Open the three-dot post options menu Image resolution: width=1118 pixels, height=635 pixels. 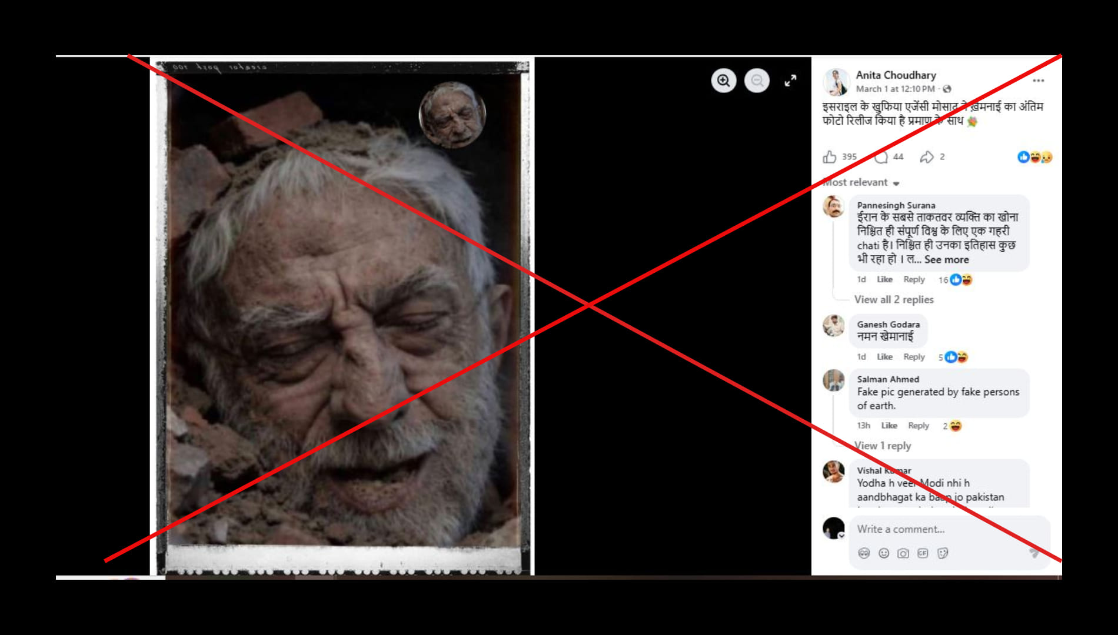point(1039,81)
